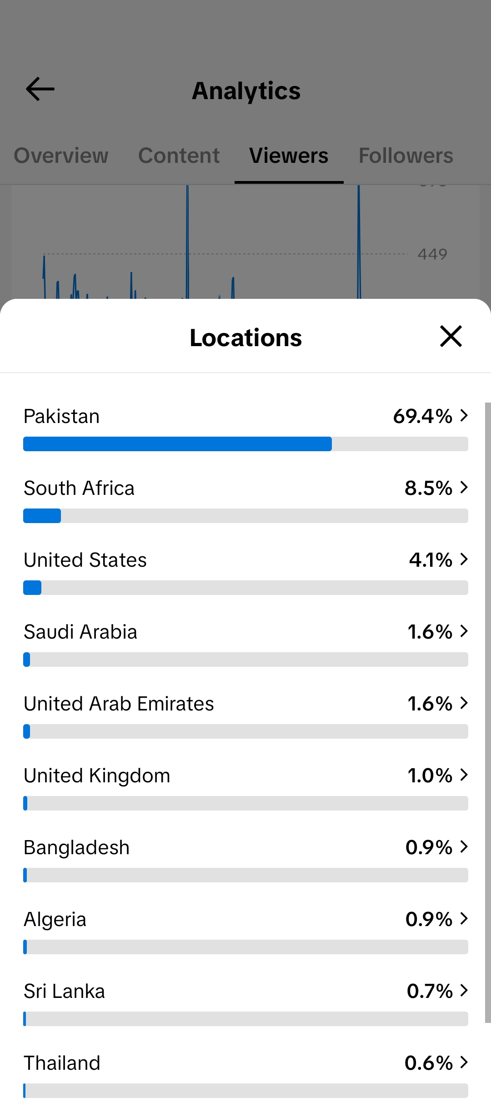Tap the Pakistan percentage bar

coord(245,444)
